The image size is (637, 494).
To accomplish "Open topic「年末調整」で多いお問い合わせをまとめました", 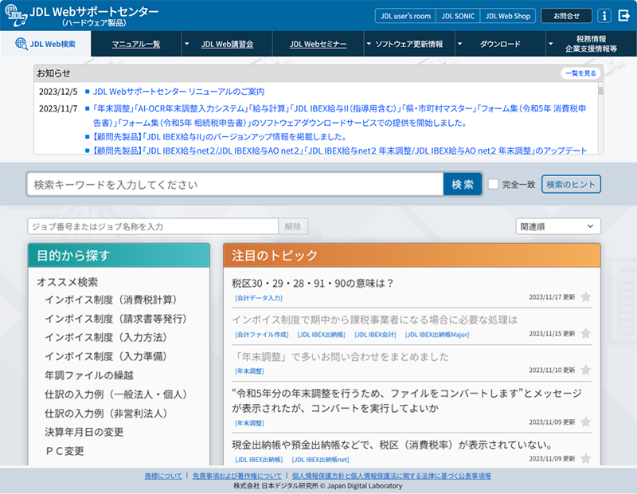I will coord(341,357).
